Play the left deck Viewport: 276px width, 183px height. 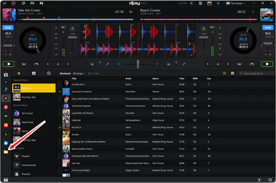(x=9, y=64)
